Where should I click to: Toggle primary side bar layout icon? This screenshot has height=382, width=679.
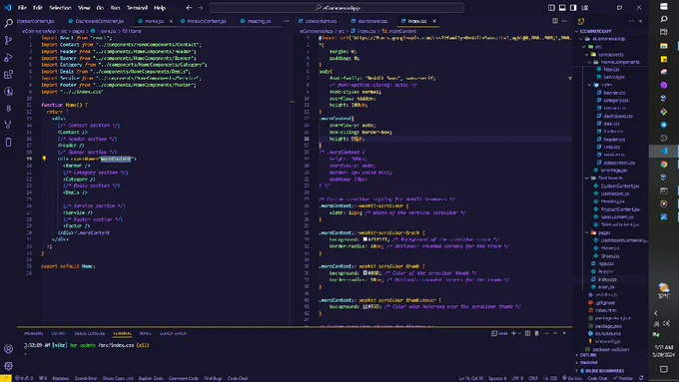(x=551, y=7)
